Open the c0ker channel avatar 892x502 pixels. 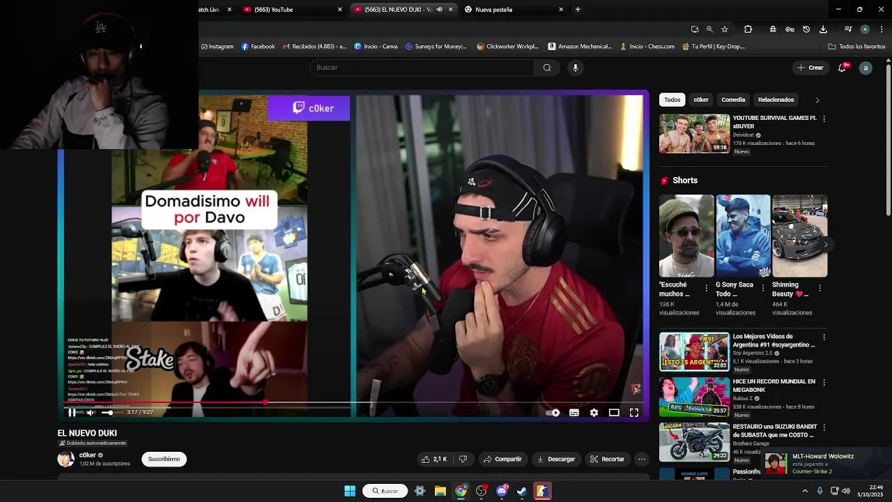pyautogui.click(x=66, y=459)
